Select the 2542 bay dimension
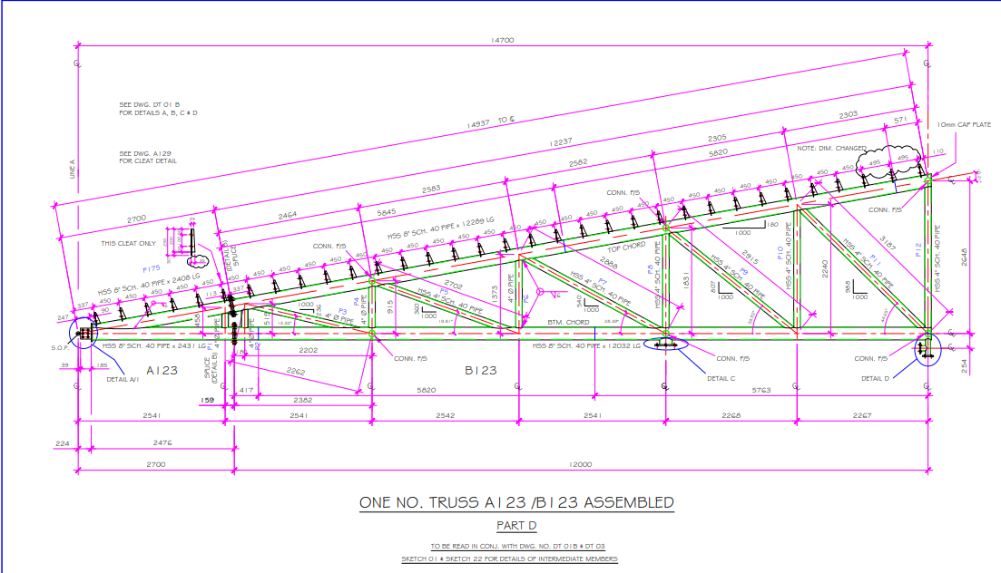This screenshot has height=573, width=1001. click(446, 415)
